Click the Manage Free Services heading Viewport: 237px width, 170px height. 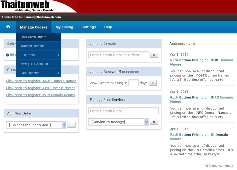tap(107, 99)
